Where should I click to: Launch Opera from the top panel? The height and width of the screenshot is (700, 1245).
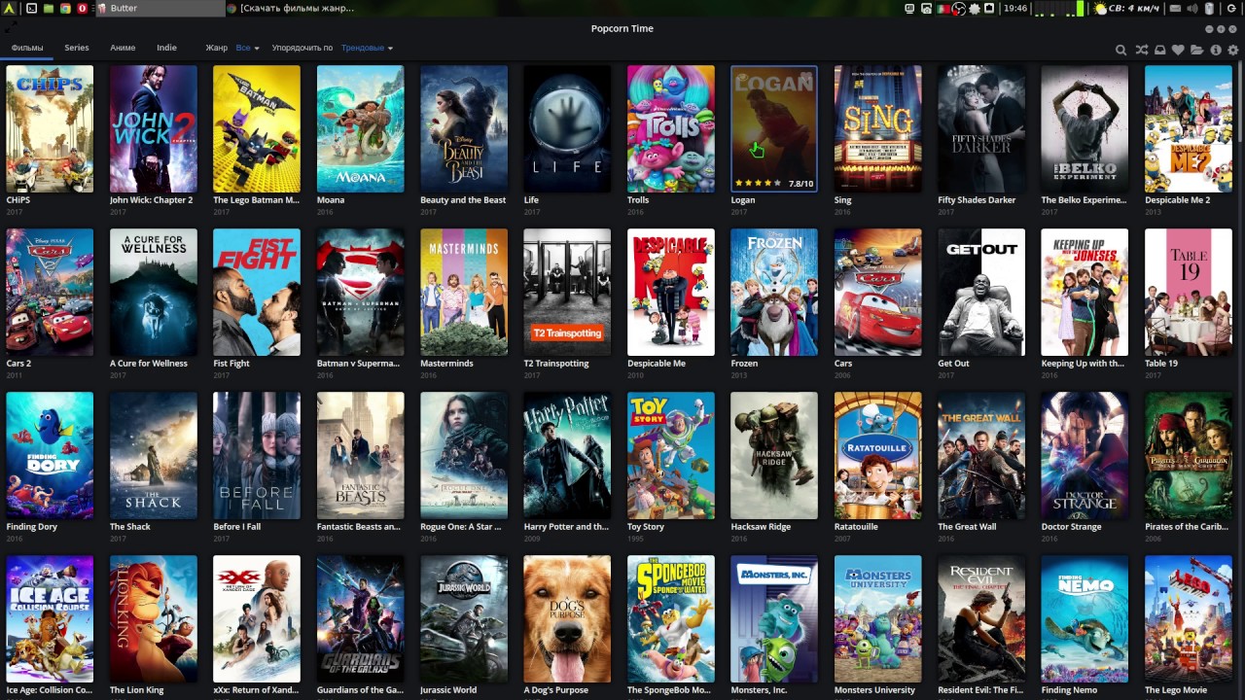82,8
